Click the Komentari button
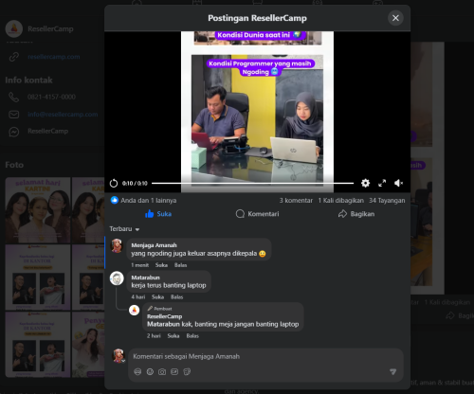This screenshot has height=394, width=474. pyautogui.click(x=257, y=214)
